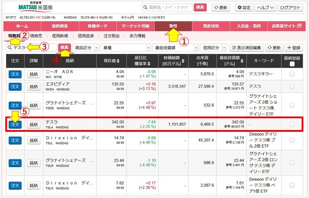Click 注文 button for エヌビディア

[15, 86]
